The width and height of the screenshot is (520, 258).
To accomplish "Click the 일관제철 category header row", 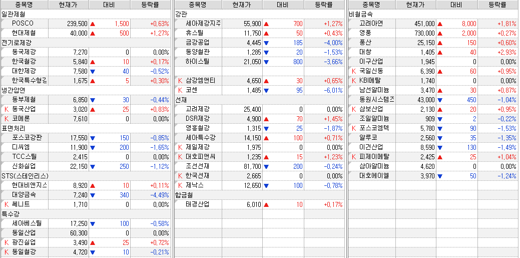I will coord(85,15).
